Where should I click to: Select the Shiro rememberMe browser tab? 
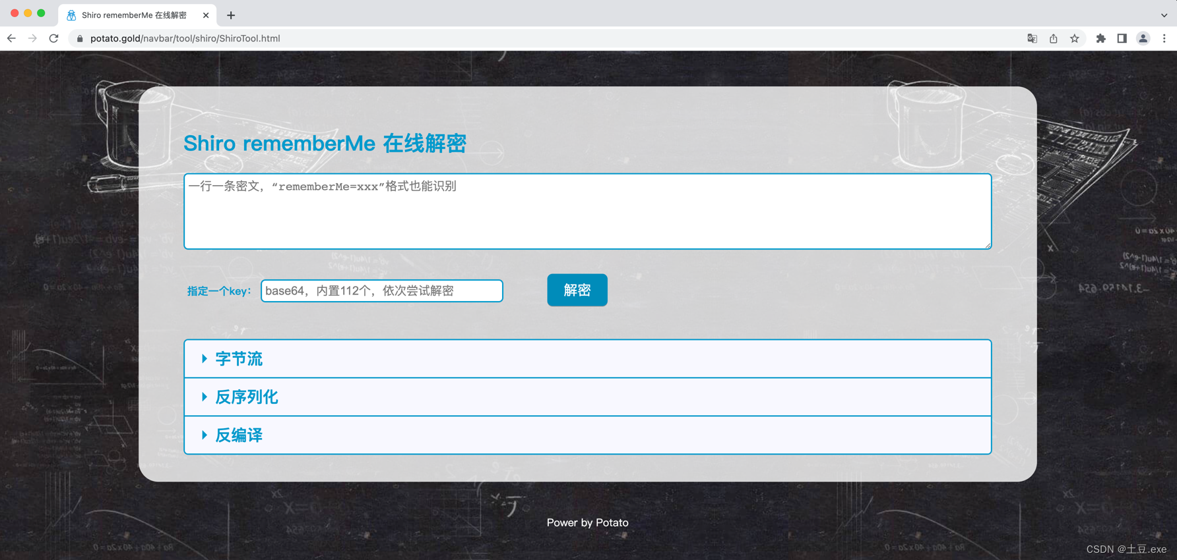(x=139, y=15)
